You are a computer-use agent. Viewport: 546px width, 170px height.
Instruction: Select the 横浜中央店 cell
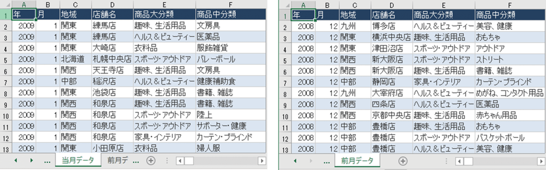391,37
